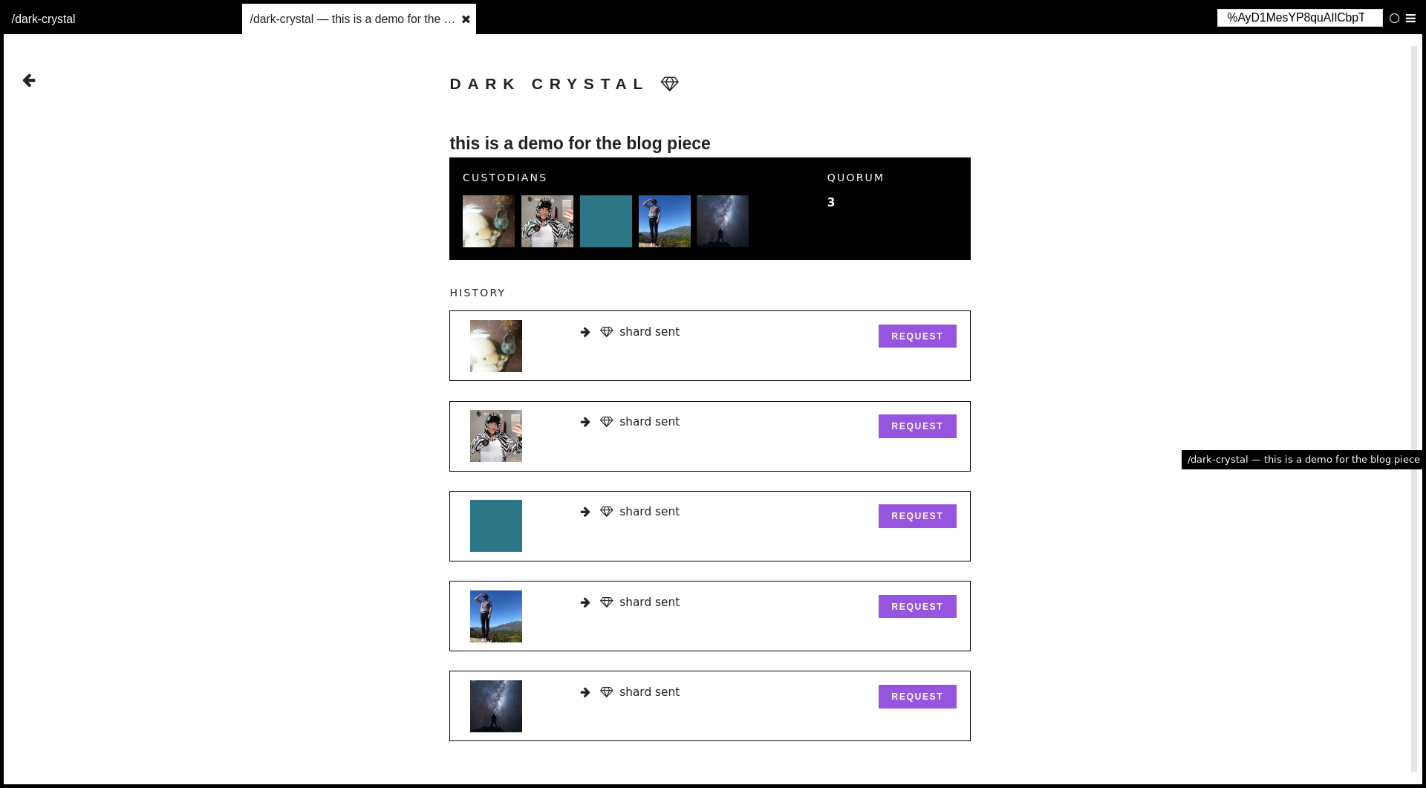Open Milky Way avatar in Custodians panel
The height and width of the screenshot is (788, 1426).
[723, 221]
